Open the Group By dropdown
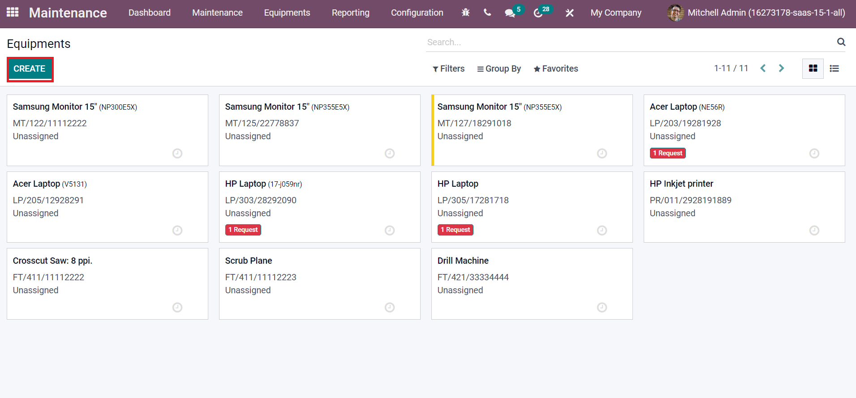Image resolution: width=856 pixels, height=398 pixels. point(499,68)
